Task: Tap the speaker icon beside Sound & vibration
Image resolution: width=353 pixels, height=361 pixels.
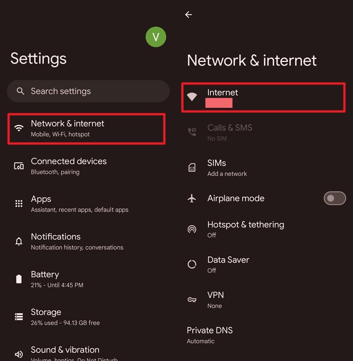Action: (x=19, y=354)
